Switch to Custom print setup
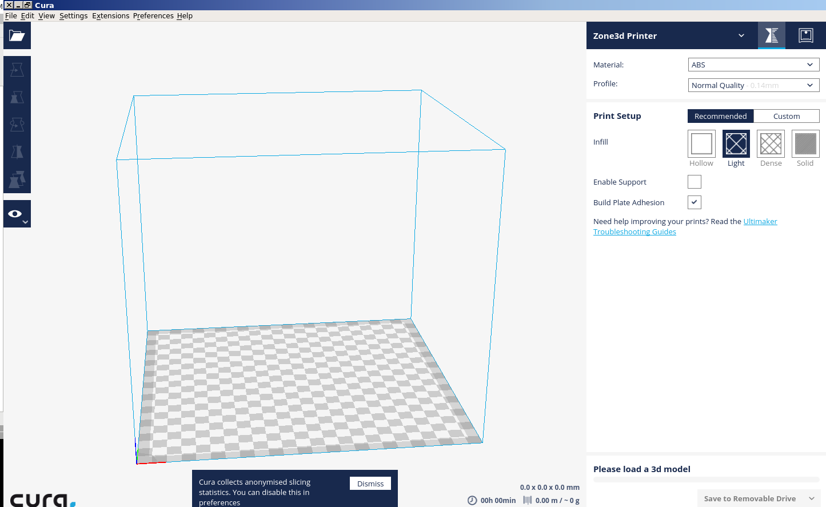The image size is (826, 507). tap(787, 116)
